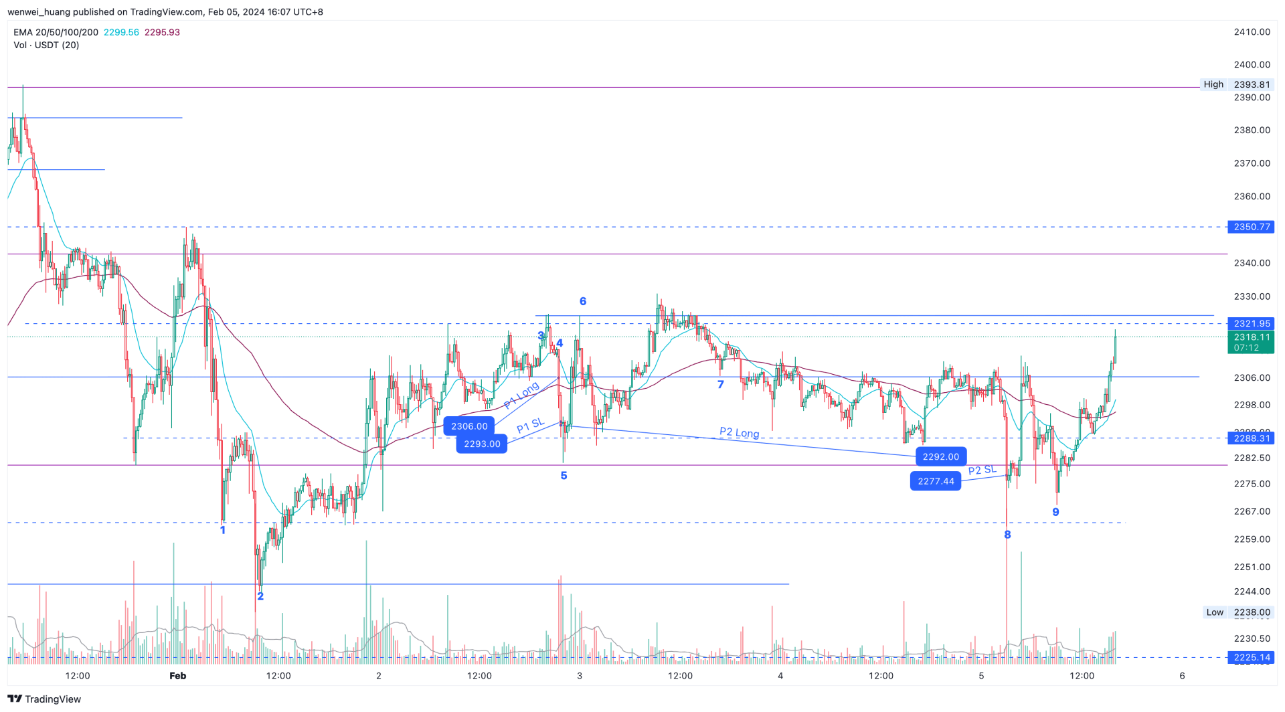Screen dimensions: 1285x712
Task: Click the chart marker number 9
Action: [1055, 513]
